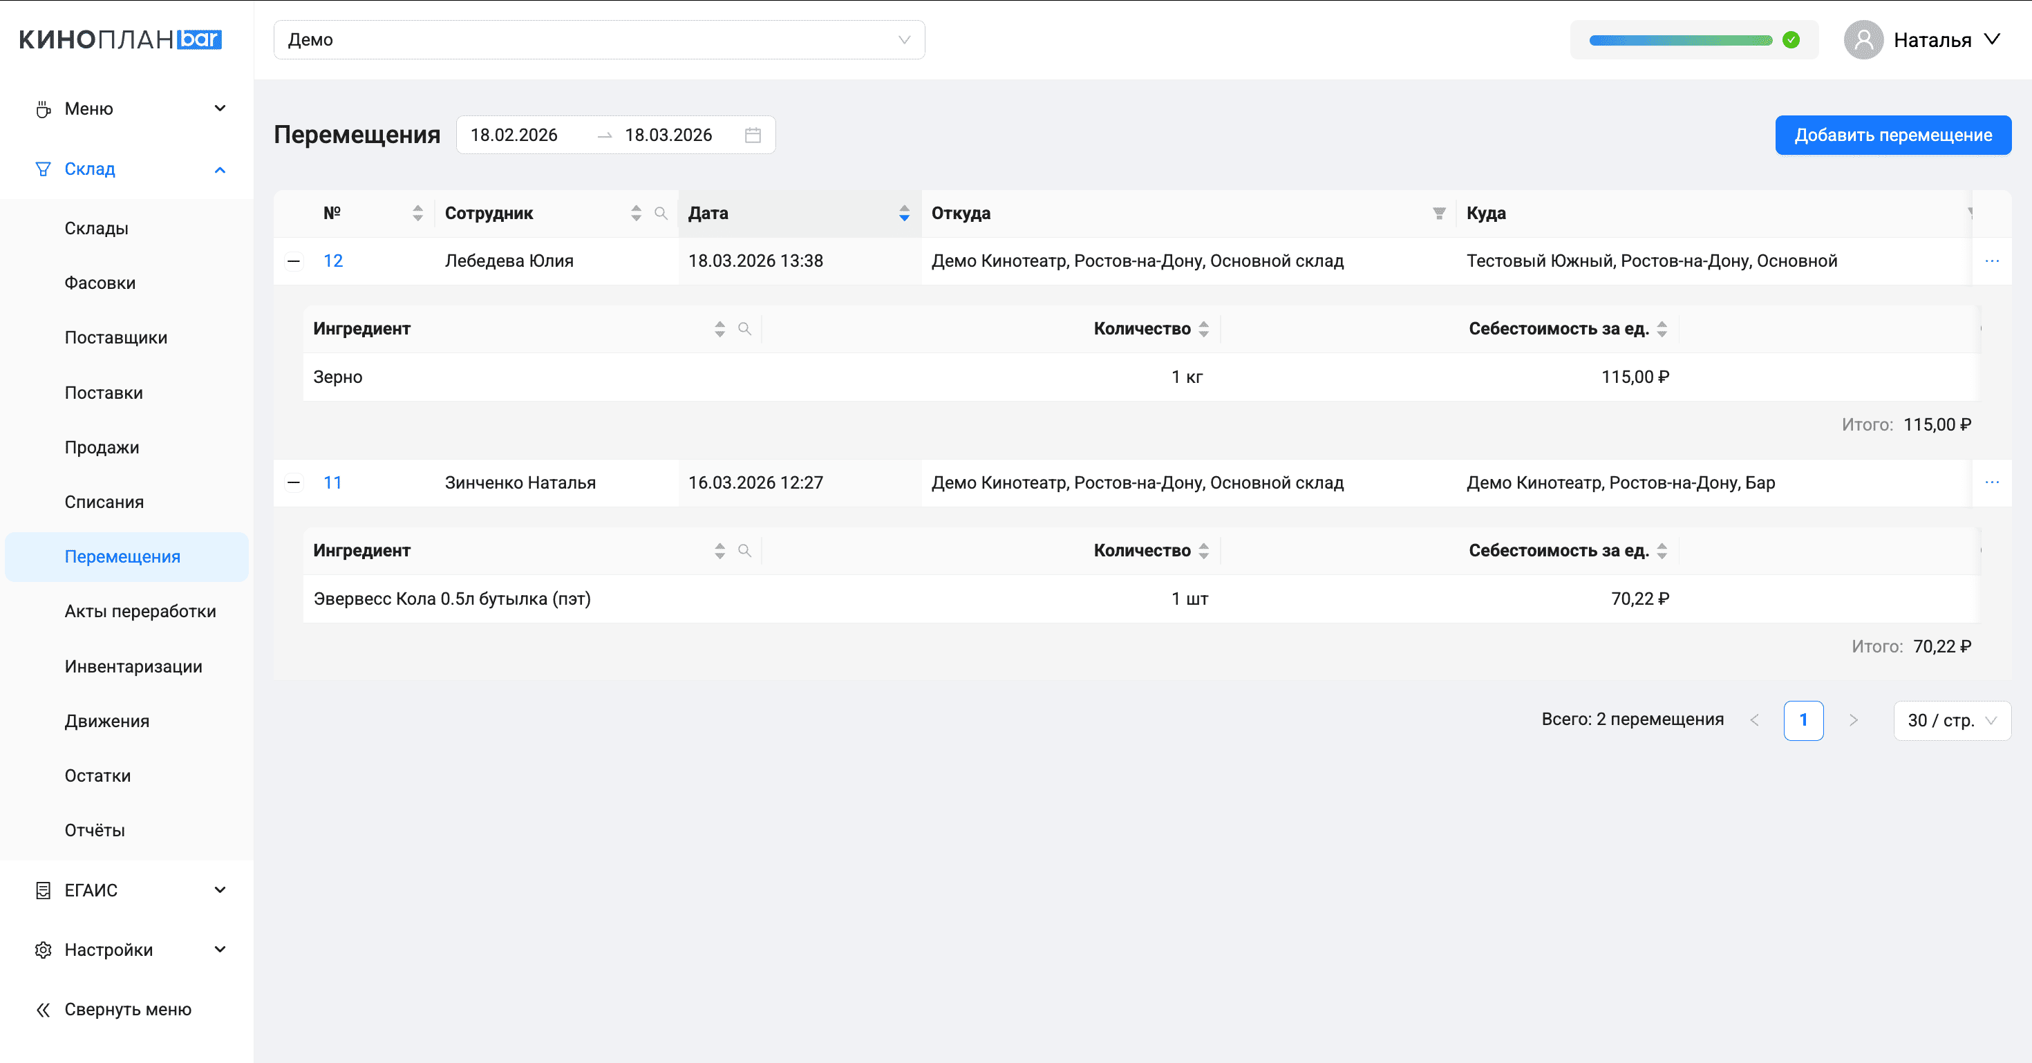Open three-dots actions for transfer 11
Image resolution: width=2032 pixels, height=1063 pixels.
coord(1992,482)
